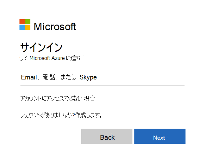Viewport: 204px width, 163px height.
Task: Click the yellow square of Microsoft logo
Action: 28,27
